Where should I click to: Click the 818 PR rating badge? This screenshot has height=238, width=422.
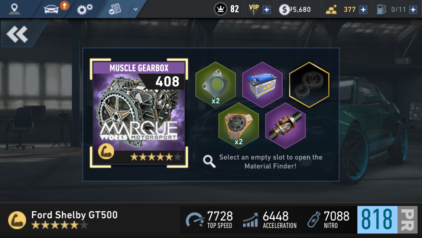click(387, 220)
